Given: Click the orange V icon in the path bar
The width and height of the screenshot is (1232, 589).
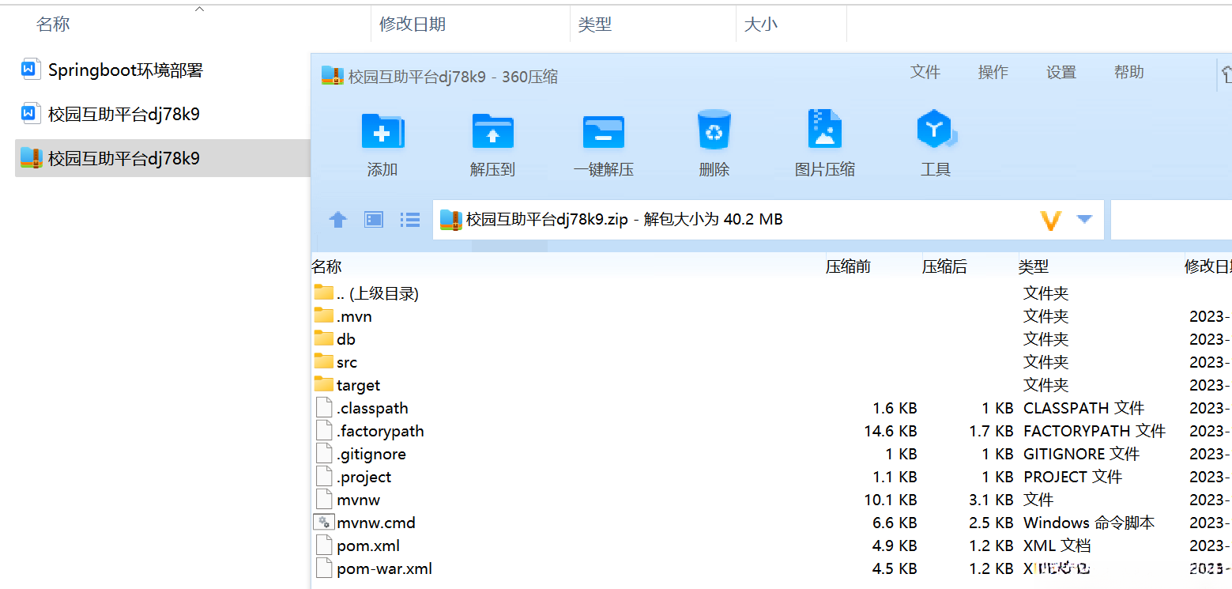Looking at the screenshot, I should coord(1050,220).
